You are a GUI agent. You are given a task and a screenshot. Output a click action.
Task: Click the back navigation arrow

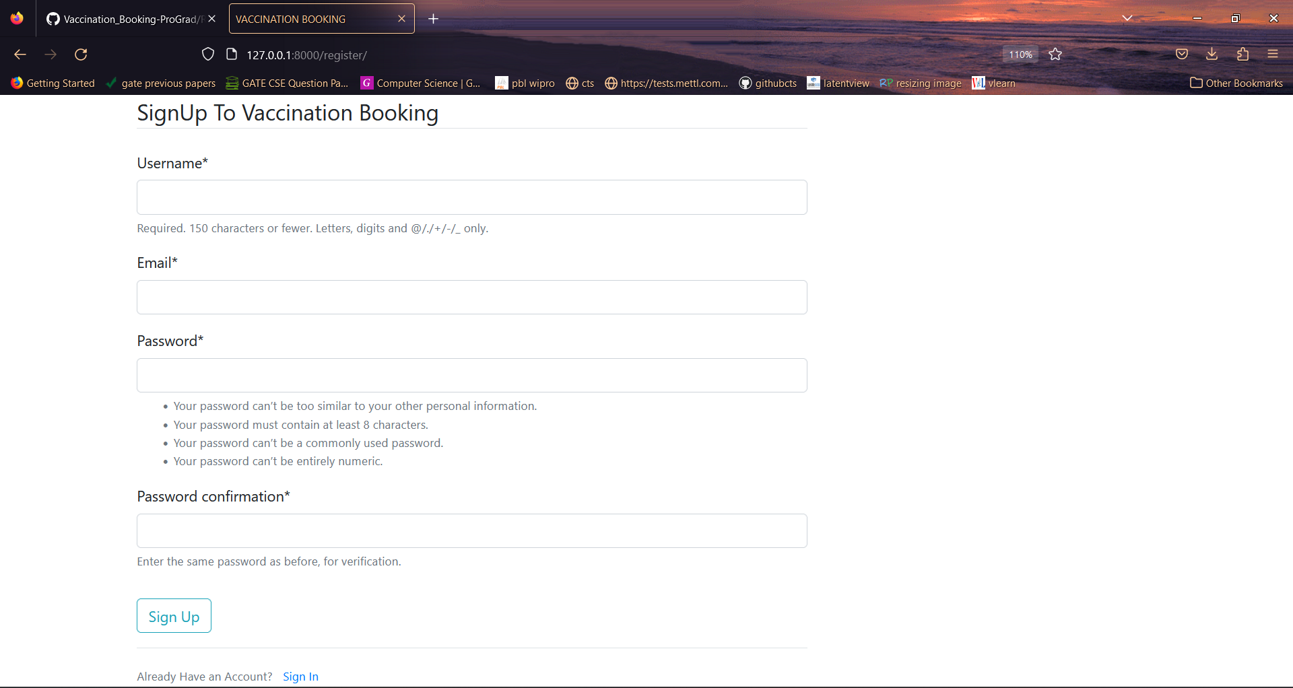pos(20,55)
